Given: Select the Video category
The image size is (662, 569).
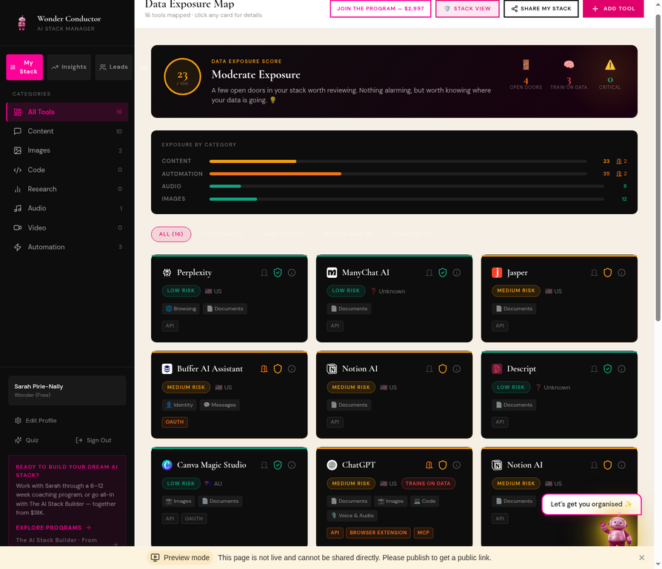Looking at the screenshot, I should point(67,227).
